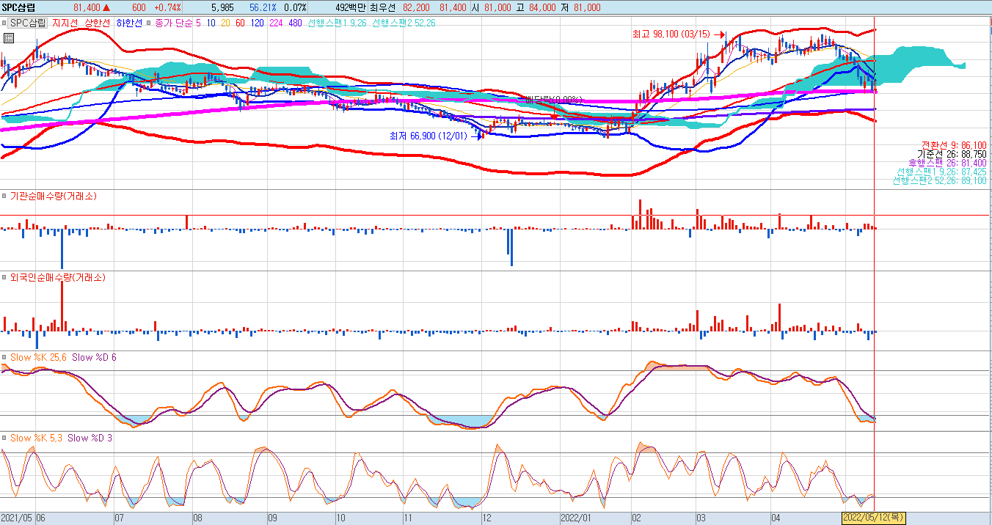The width and height of the screenshot is (992, 525).
Task: Click the 0.07% value in header
Action: click(x=295, y=7)
